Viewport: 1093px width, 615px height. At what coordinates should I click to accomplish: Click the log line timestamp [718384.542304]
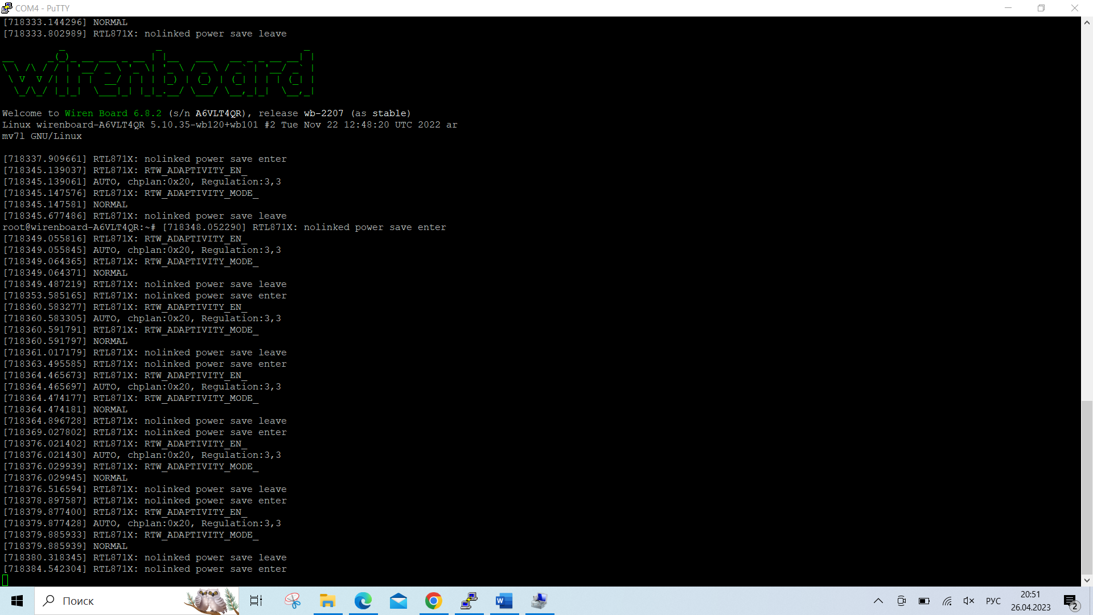point(45,569)
